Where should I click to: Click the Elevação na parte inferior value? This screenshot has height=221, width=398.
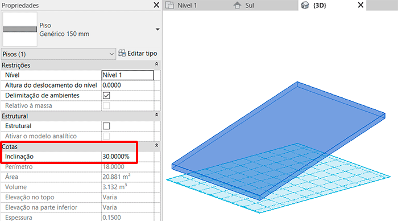tap(110, 207)
